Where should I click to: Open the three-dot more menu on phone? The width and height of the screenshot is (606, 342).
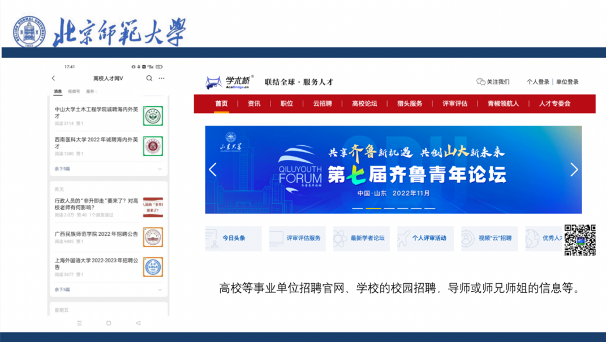coord(162,79)
